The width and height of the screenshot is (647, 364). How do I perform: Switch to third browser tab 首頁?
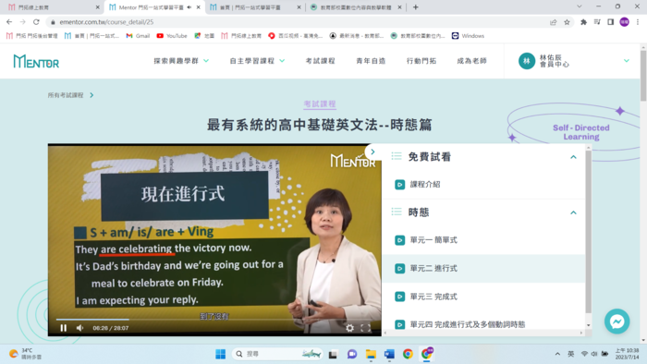(x=255, y=7)
